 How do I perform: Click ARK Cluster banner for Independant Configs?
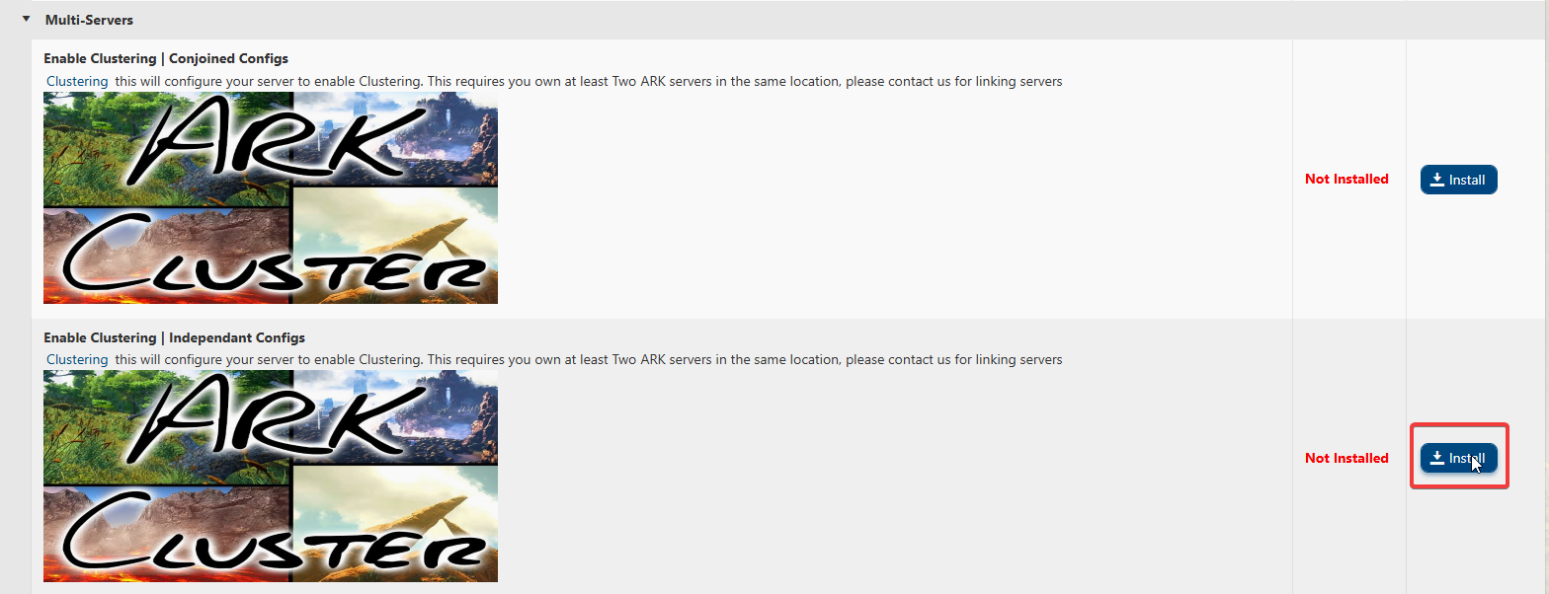pyautogui.click(x=271, y=476)
